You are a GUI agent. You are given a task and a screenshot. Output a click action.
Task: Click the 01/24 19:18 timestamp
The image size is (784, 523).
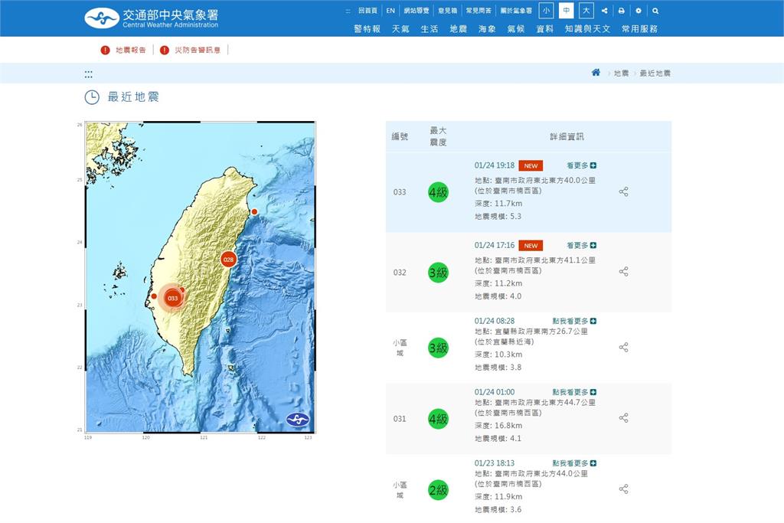[x=495, y=165]
